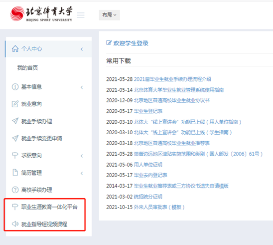Click the document icon beside 简历管理
Image resolution: width=273 pixels, height=245 pixels.
tap(15, 173)
